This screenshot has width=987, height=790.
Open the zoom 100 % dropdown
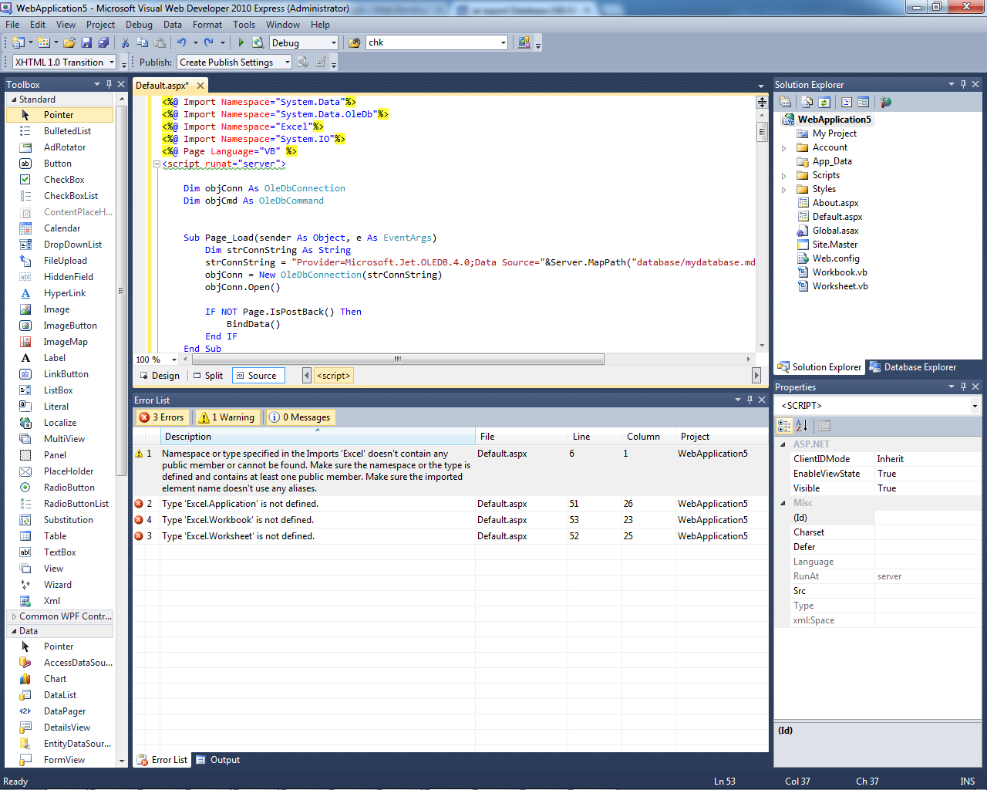(174, 360)
